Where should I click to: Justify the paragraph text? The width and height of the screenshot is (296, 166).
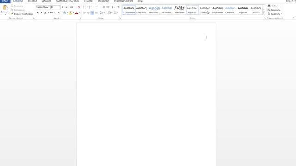(96, 12)
